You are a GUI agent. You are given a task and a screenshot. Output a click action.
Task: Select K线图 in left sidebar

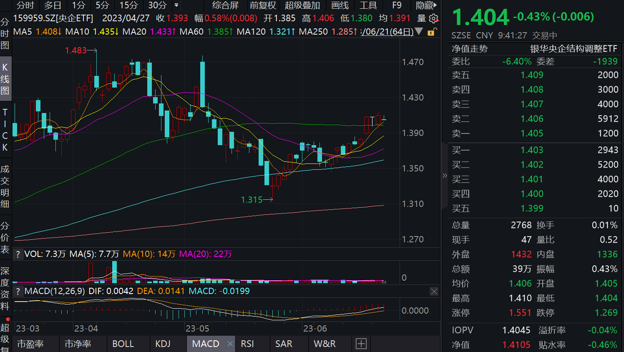(x=5, y=79)
